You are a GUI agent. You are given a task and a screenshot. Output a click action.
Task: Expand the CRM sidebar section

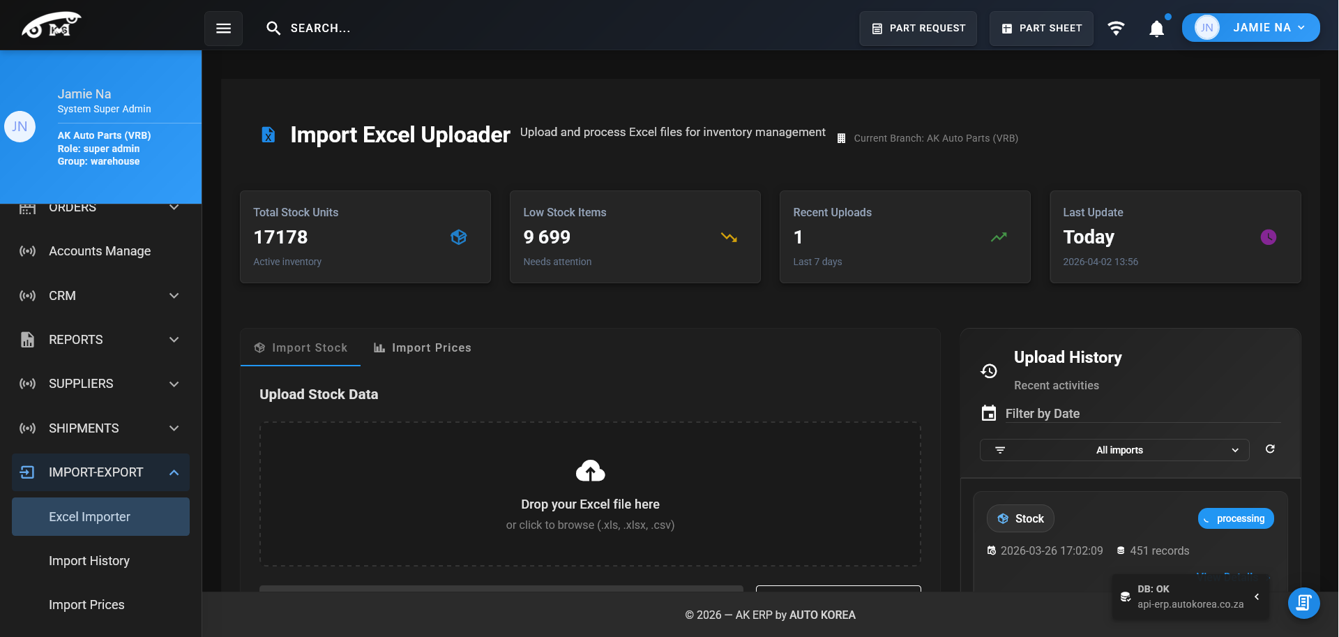pos(174,296)
